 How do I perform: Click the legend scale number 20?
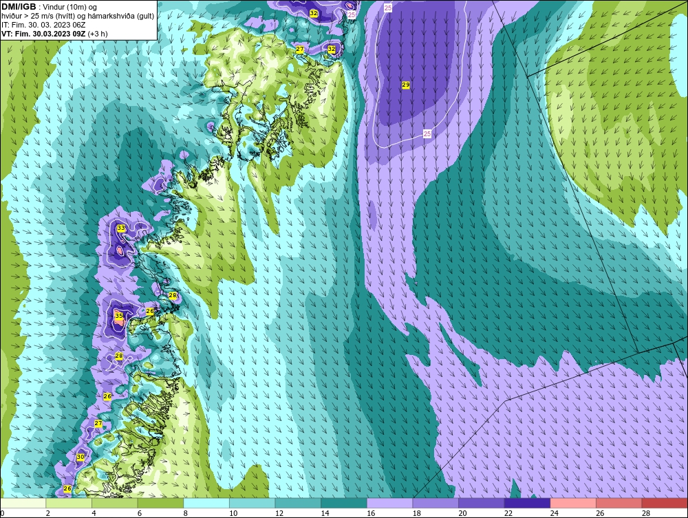[x=462, y=513]
